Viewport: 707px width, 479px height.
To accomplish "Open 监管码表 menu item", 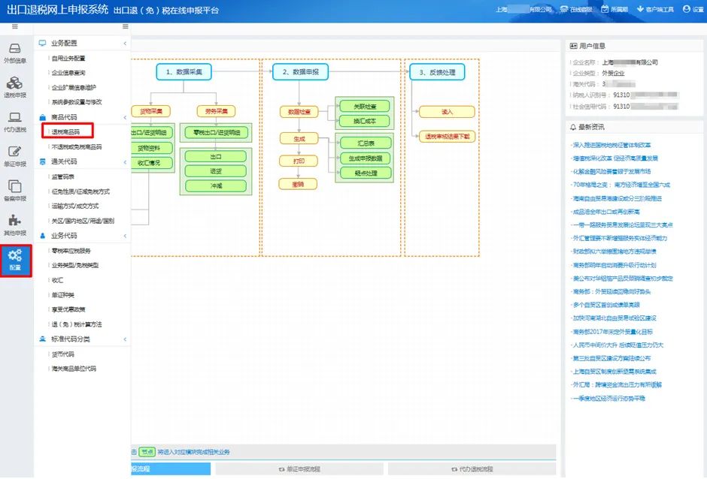I will pyautogui.click(x=62, y=176).
